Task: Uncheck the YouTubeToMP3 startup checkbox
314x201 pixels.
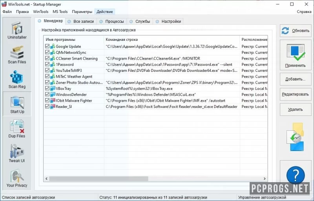Action: pos(47,70)
